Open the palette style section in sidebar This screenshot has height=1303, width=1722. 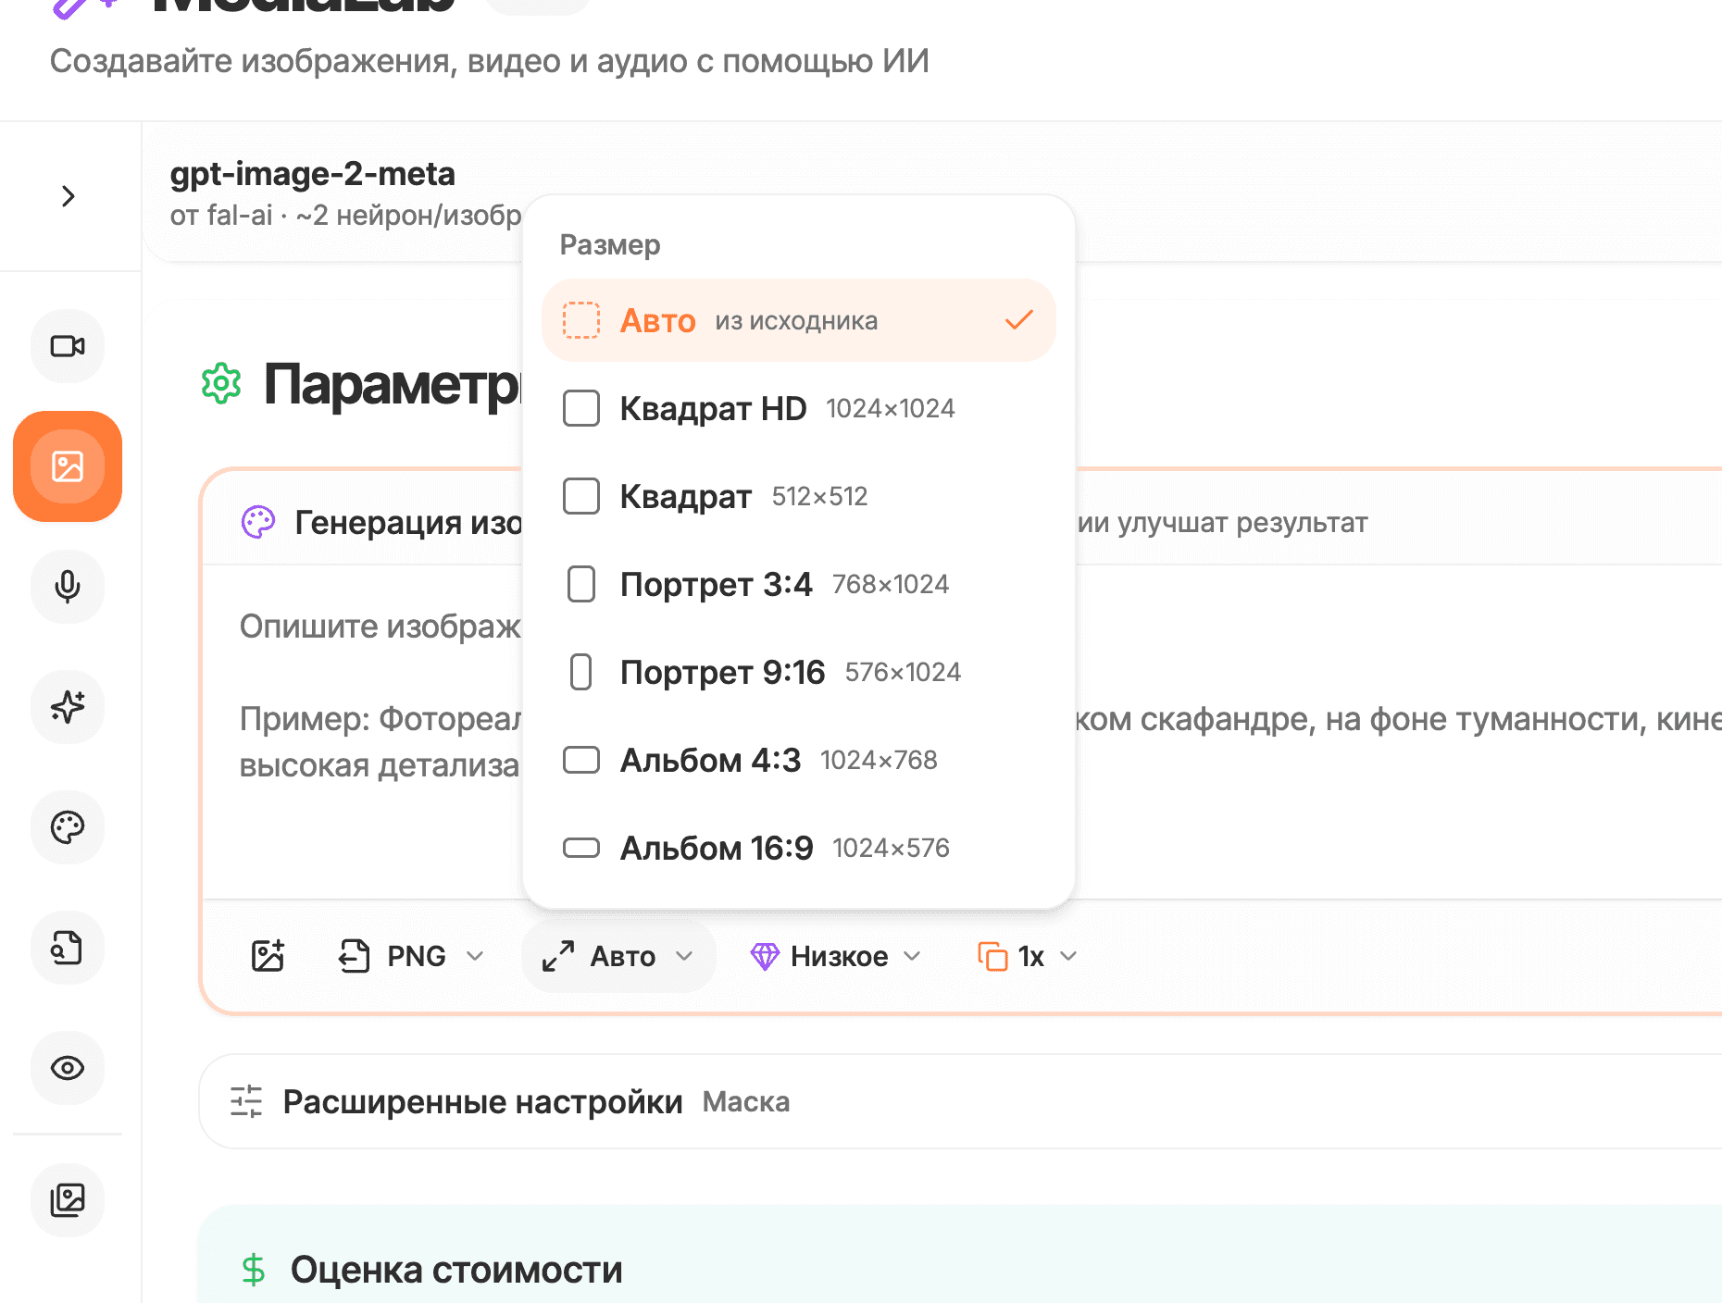[x=68, y=827]
